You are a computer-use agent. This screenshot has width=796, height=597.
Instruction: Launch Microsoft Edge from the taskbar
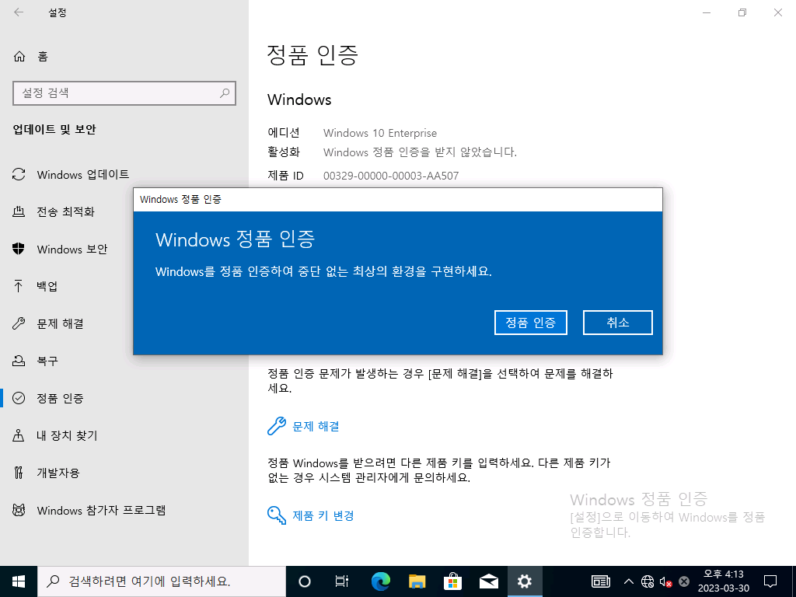(380, 581)
